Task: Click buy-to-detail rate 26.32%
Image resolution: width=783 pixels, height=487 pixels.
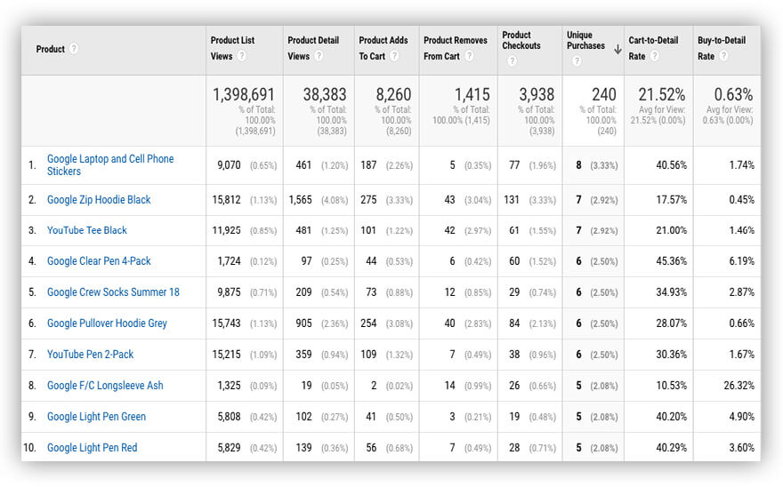Action: click(x=739, y=385)
